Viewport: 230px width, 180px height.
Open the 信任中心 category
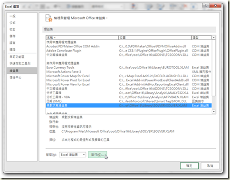[15, 77]
